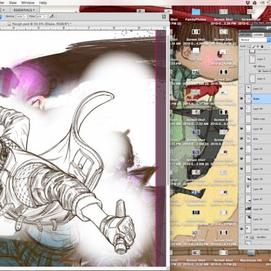
Task: Click the Effects label under Layer 7
Action: [x=261, y=67]
